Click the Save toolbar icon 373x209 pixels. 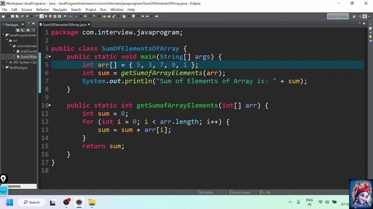coord(12,16)
